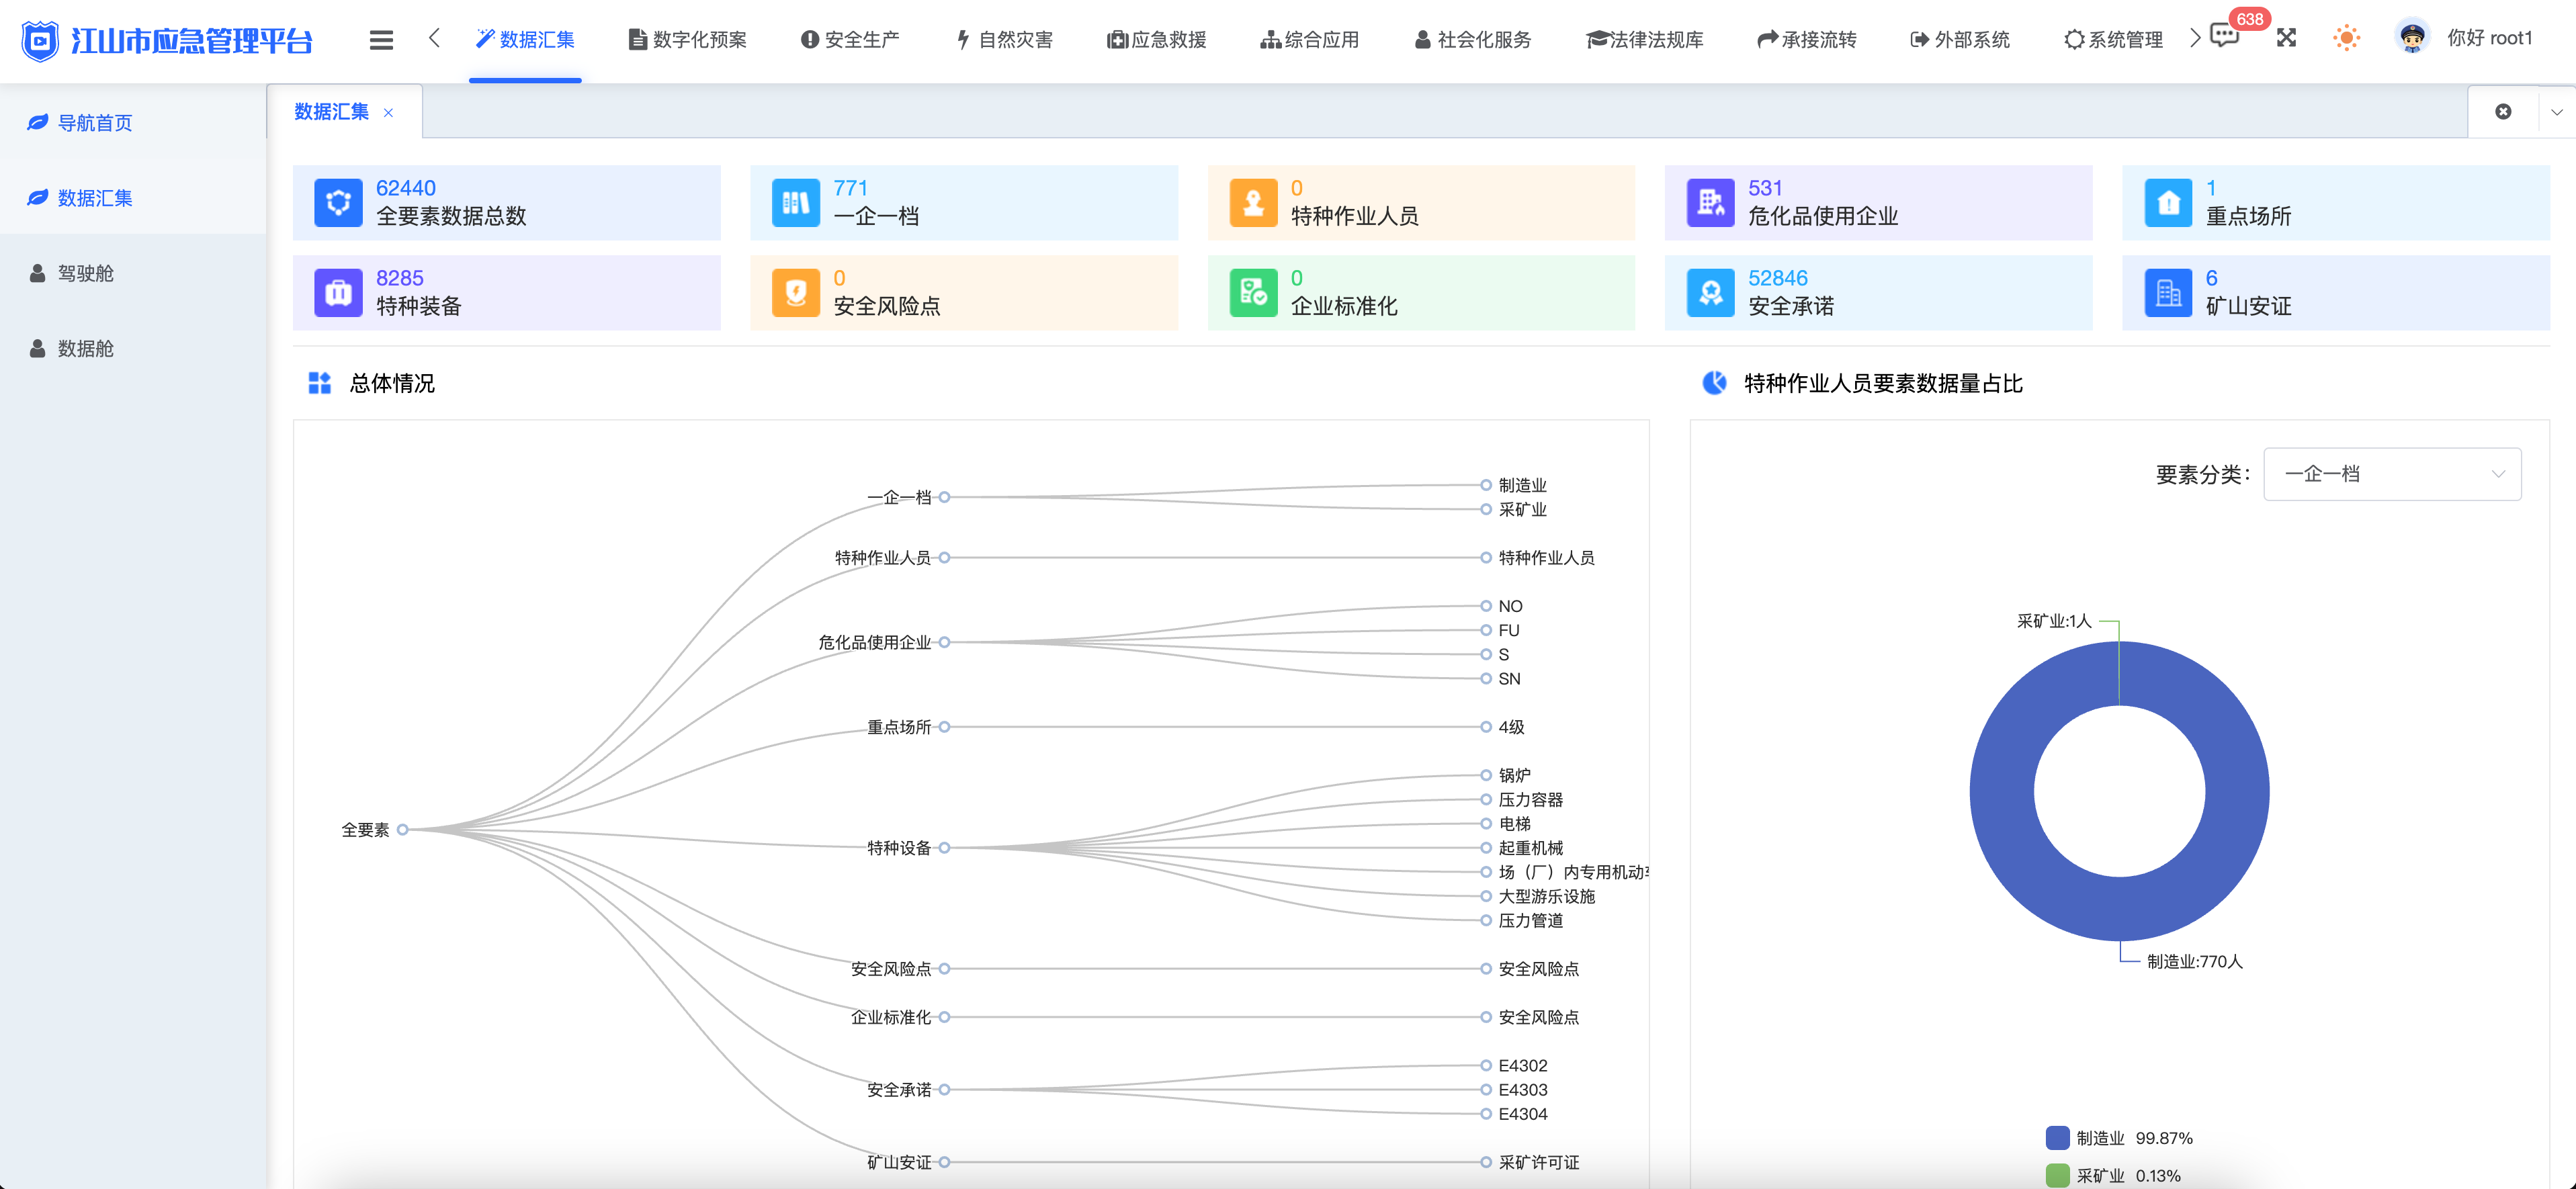Expand the tab options chevron dropdown
The height and width of the screenshot is (1189, 2576).
click(x=2557, y=112)
